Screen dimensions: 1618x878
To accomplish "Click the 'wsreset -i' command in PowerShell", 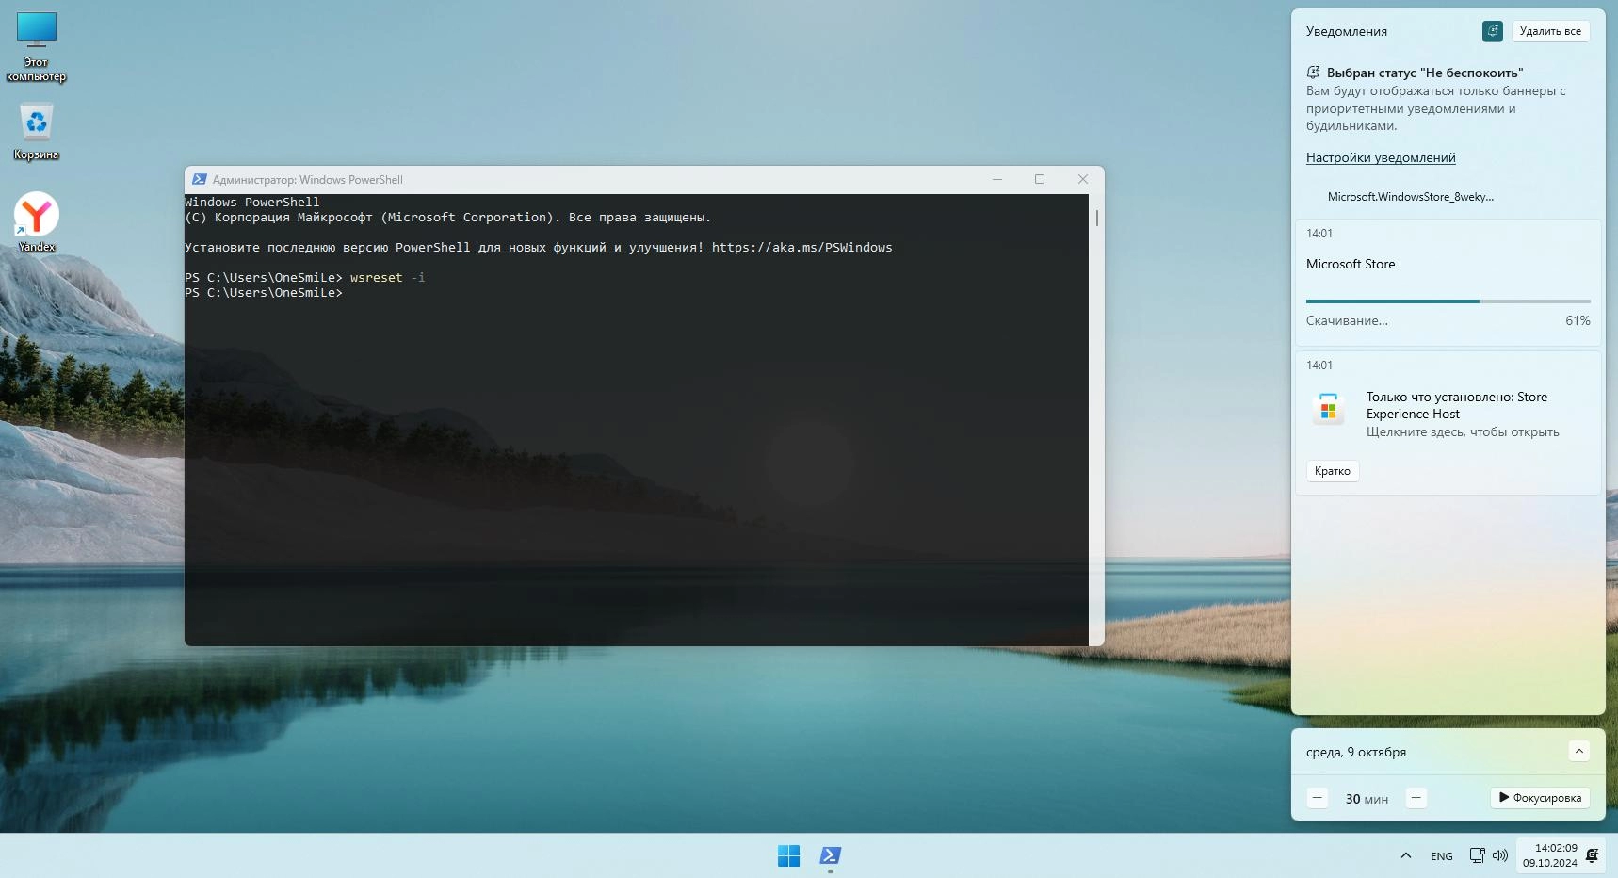I will 387,278.
